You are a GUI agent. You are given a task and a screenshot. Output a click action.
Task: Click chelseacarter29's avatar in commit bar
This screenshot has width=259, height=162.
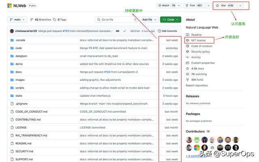(12, 31)
